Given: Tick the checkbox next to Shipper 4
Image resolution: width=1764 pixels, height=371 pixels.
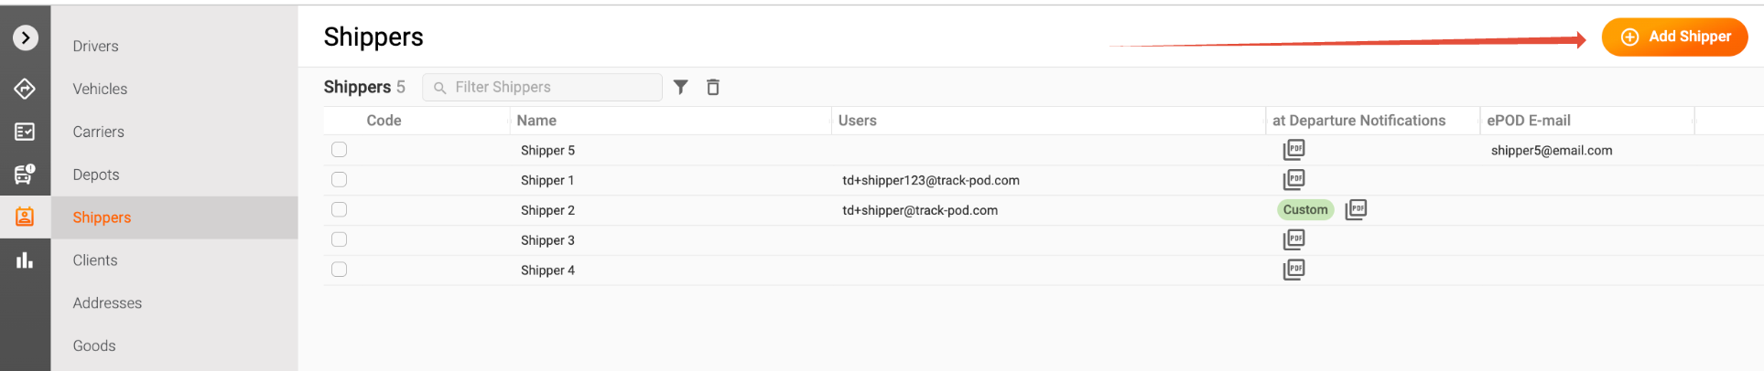Looking at the screenshot, I should tap(340, 270).
